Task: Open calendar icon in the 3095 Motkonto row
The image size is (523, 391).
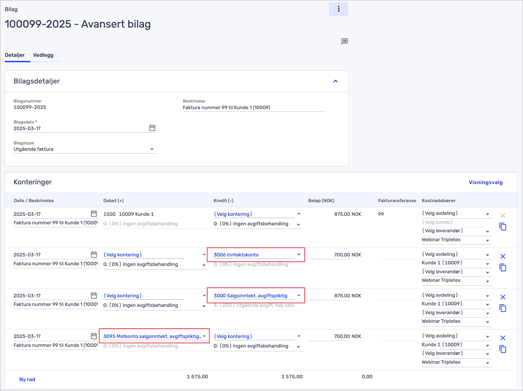Action: (x=94, y=336)
